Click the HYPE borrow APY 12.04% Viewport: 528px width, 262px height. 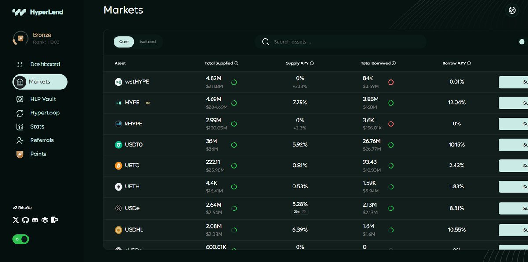point(457,103)
